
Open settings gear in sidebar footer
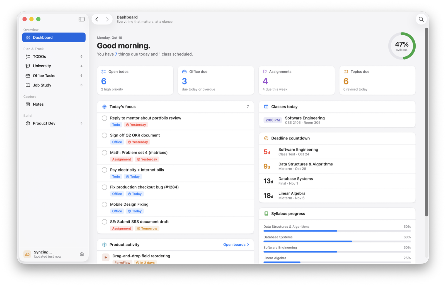pyautogui.click(x=82, y=254)
